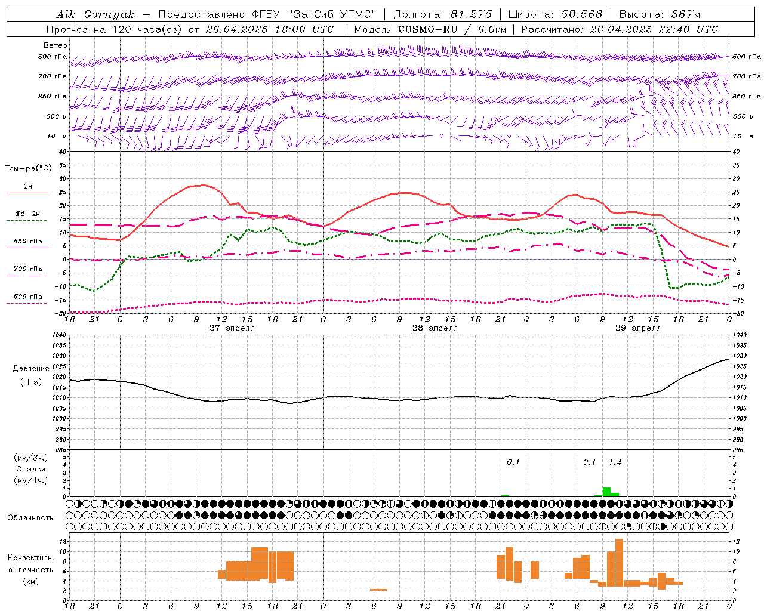
Task: Click the red '2м' temperature legend line
Action: point(27,193)
